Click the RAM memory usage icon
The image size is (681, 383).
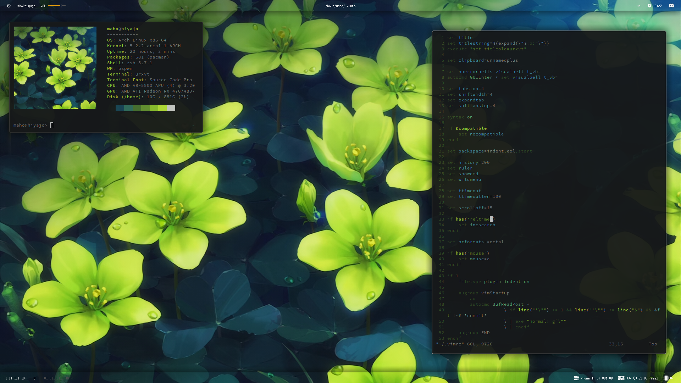pos(621,378)
